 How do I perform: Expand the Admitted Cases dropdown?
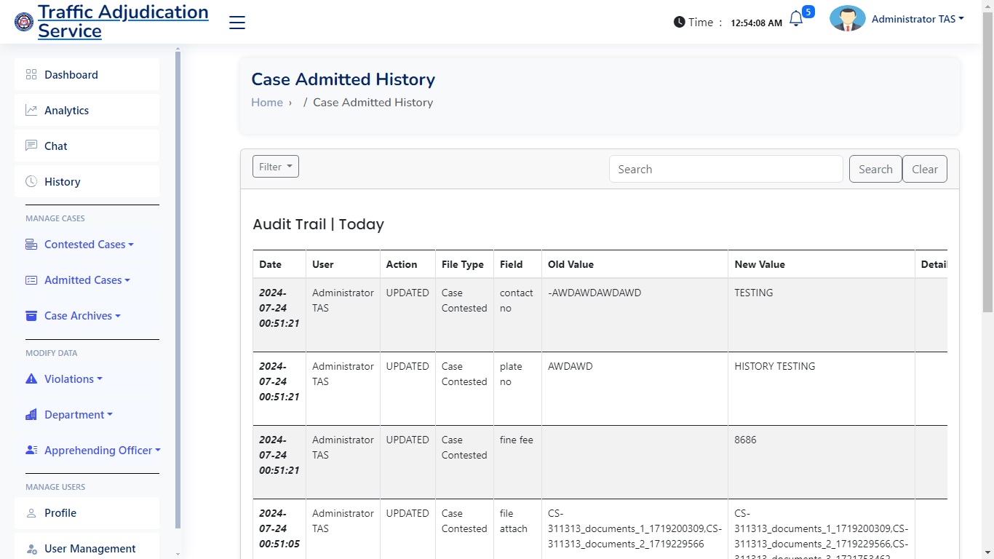click(x=87, y=280)
